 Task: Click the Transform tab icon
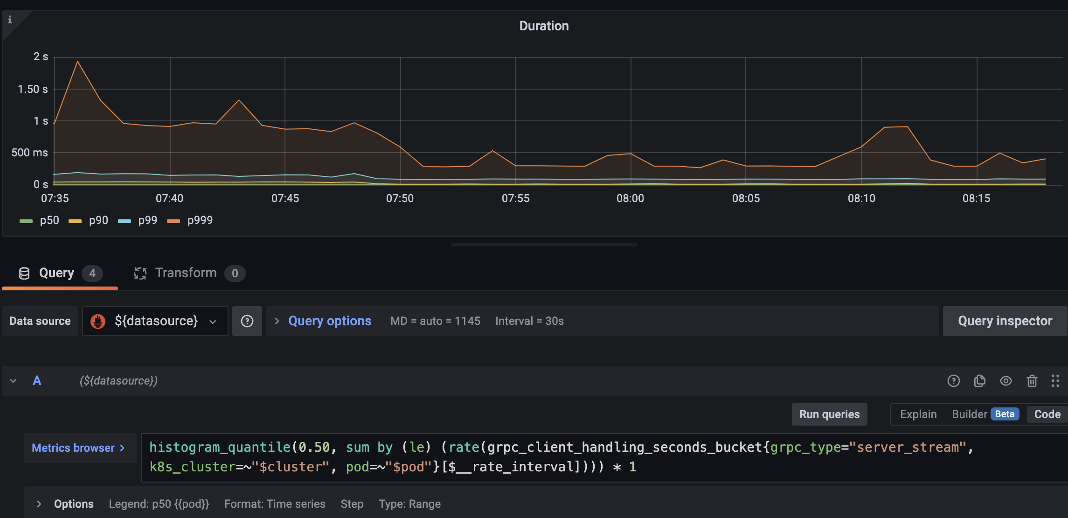click(x=140, y=273)
